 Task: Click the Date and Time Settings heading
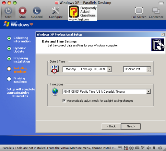[59, 41]
